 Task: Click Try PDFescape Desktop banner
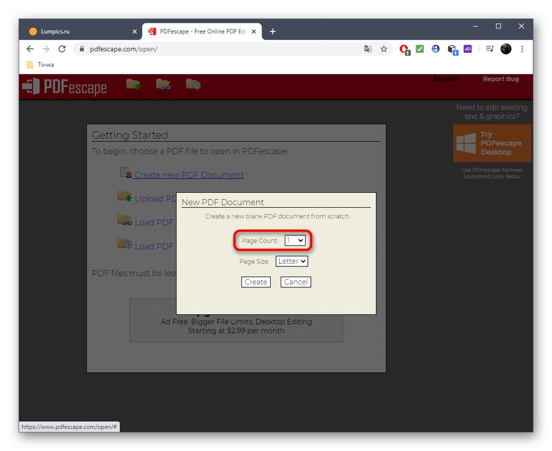[492, 143]
